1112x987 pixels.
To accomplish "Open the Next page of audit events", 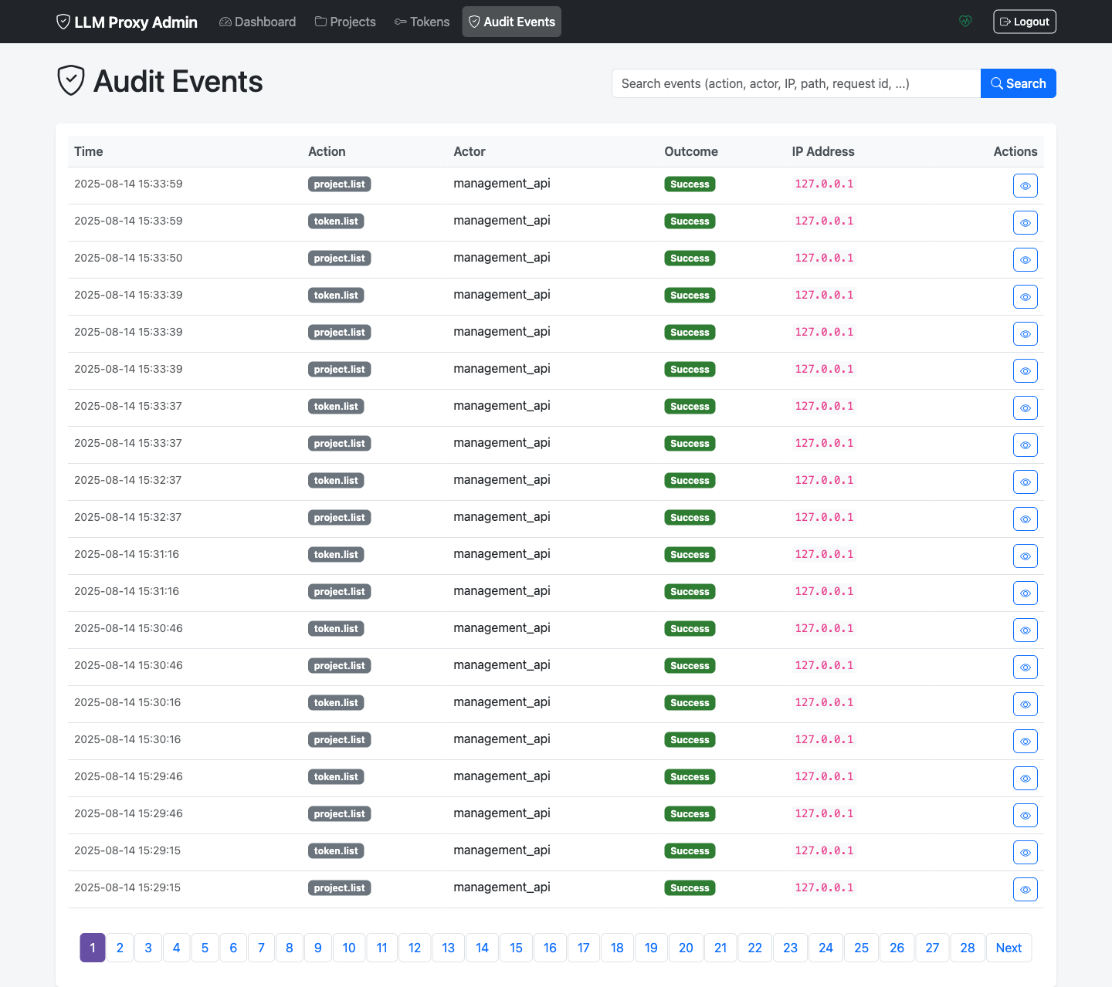I will [1009, 947].
